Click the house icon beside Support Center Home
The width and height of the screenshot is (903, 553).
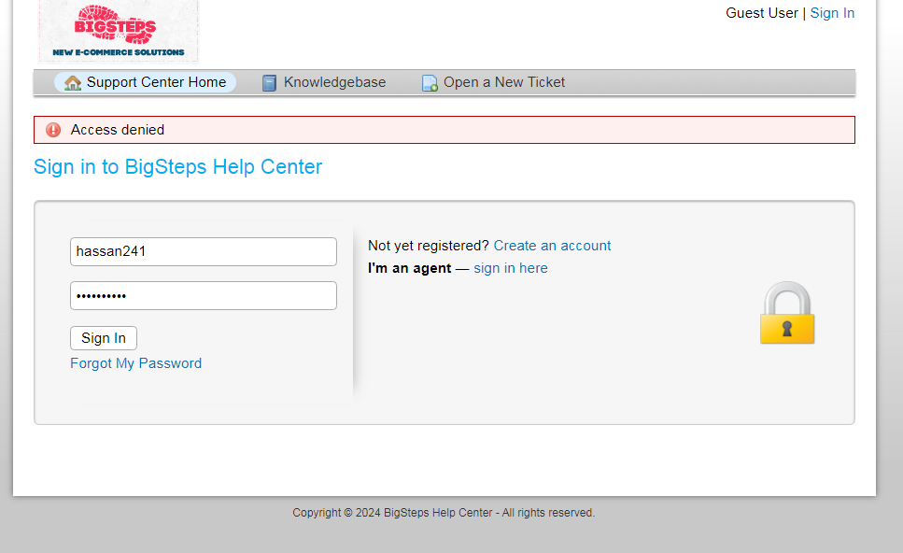(73, 83)
